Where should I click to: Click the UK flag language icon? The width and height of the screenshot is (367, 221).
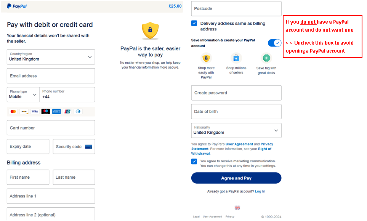[x=237, y=208]
